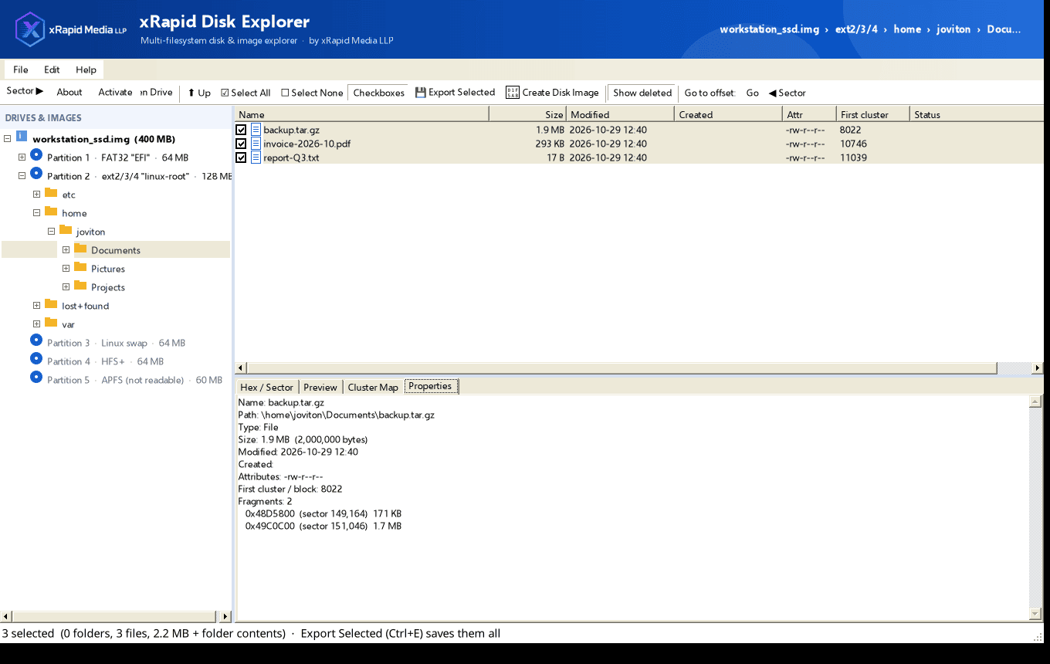Toggle Show deleted files
The width and height of the screenshot is (1050, 664).
pos(642,93)
